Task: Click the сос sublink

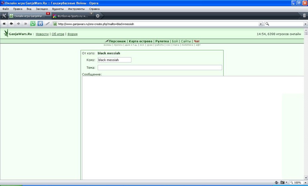Action: tap(169, 45)
